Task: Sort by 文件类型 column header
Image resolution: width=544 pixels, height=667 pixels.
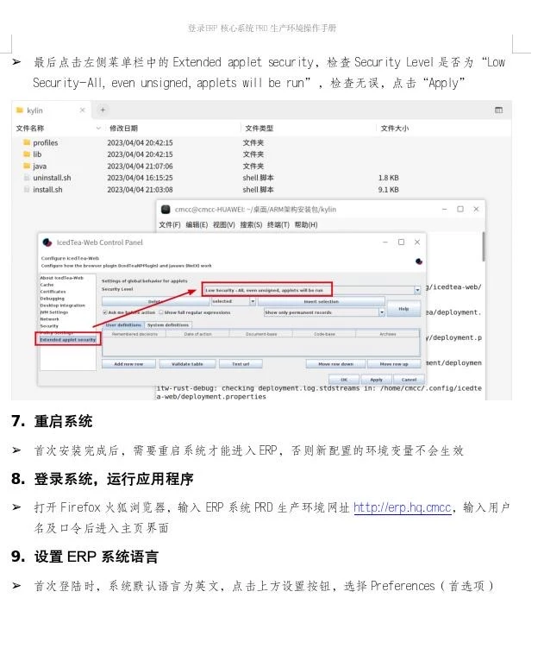Action: tap(259, 128)
